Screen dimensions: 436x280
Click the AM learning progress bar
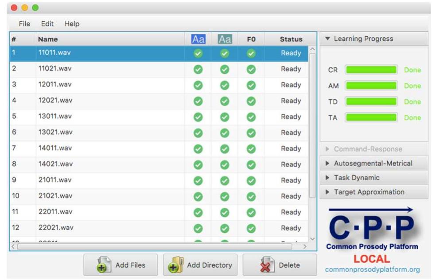click(371, 86)
